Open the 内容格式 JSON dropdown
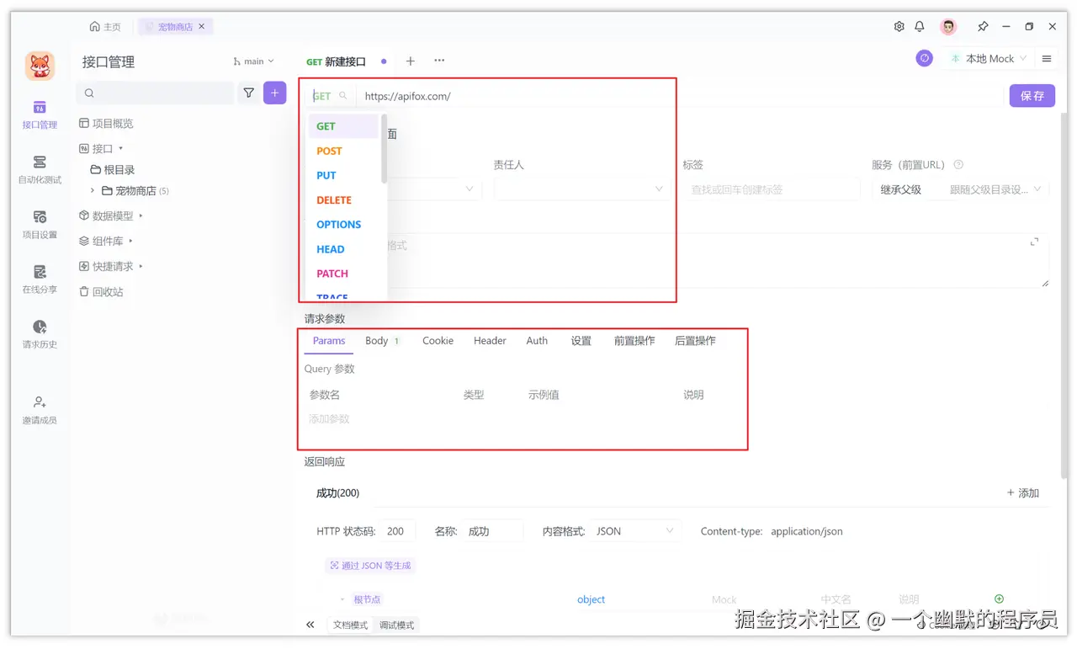The image size is (1077, 649). [x=635, y=531]
